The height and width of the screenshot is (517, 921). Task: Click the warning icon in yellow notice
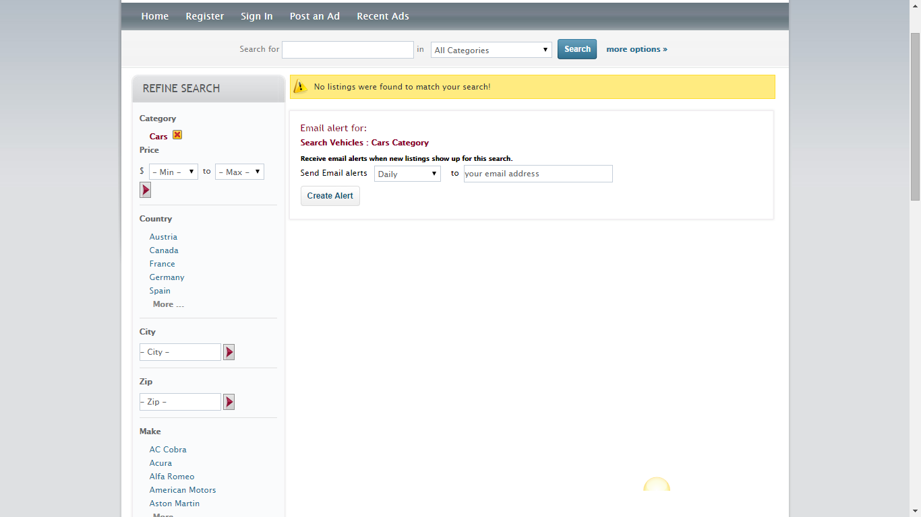(301, 87)
